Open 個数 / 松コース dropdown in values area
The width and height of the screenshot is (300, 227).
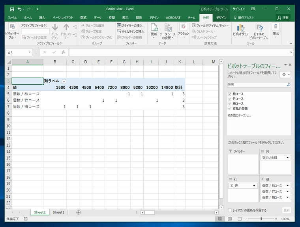click(287, 186)
